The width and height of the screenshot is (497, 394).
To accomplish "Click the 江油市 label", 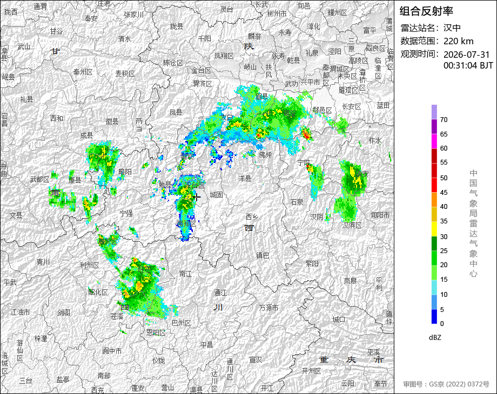I will [x=21, y=313].
